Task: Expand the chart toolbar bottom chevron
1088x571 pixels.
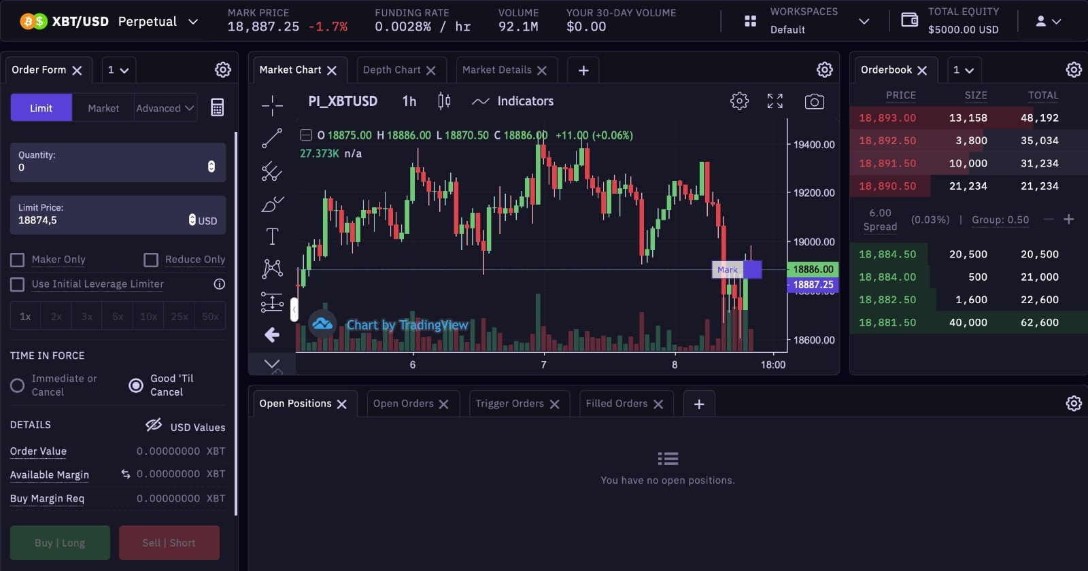Action: pyautogui.click(x=272, y=364)
